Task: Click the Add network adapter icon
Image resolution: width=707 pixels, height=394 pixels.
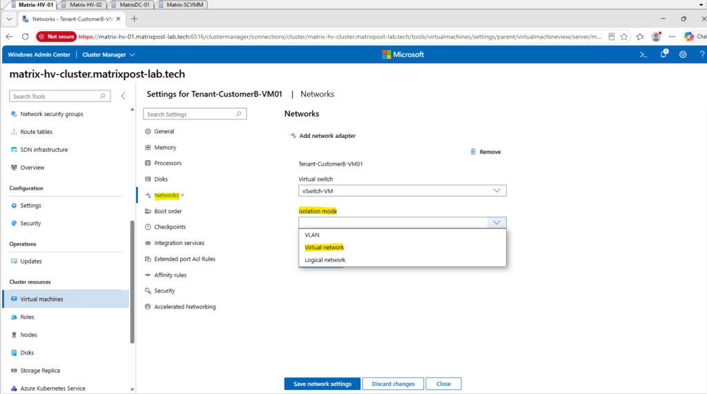Action: pyautogui.click(x=293, y=136)
